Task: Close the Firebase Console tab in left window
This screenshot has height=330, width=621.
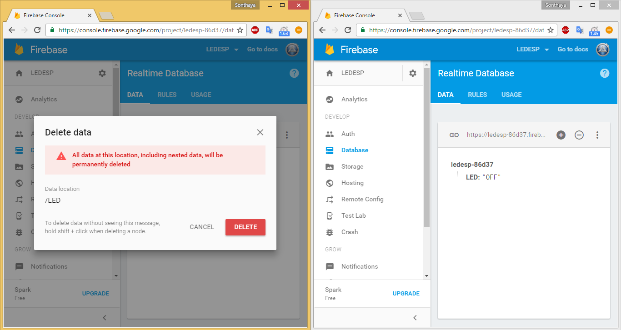Action: 90,15
